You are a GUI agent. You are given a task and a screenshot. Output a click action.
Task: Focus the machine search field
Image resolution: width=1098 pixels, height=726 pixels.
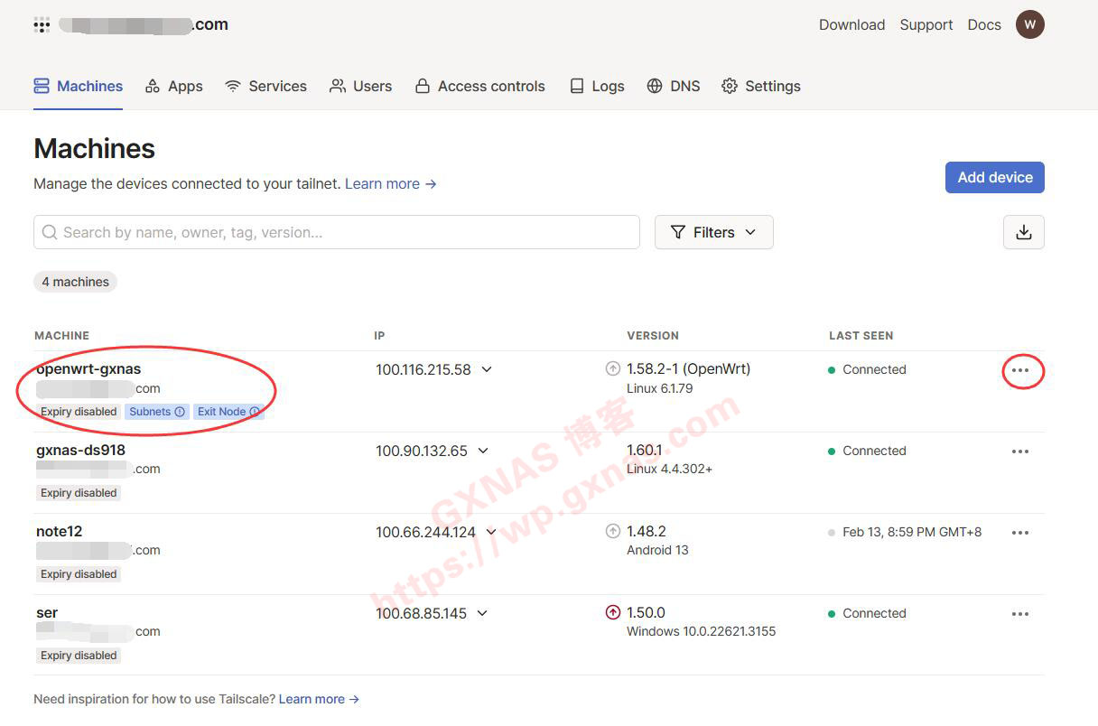click(x=336, y=232)
